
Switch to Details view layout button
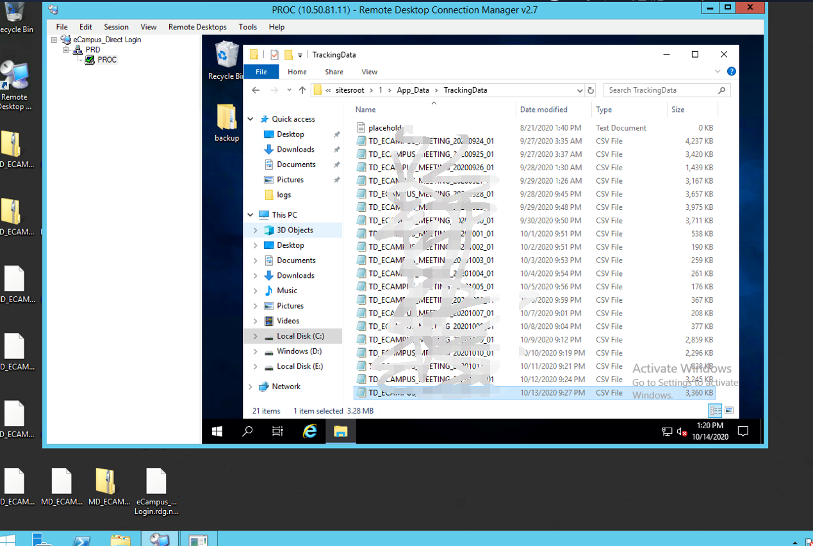coord(715,410)
